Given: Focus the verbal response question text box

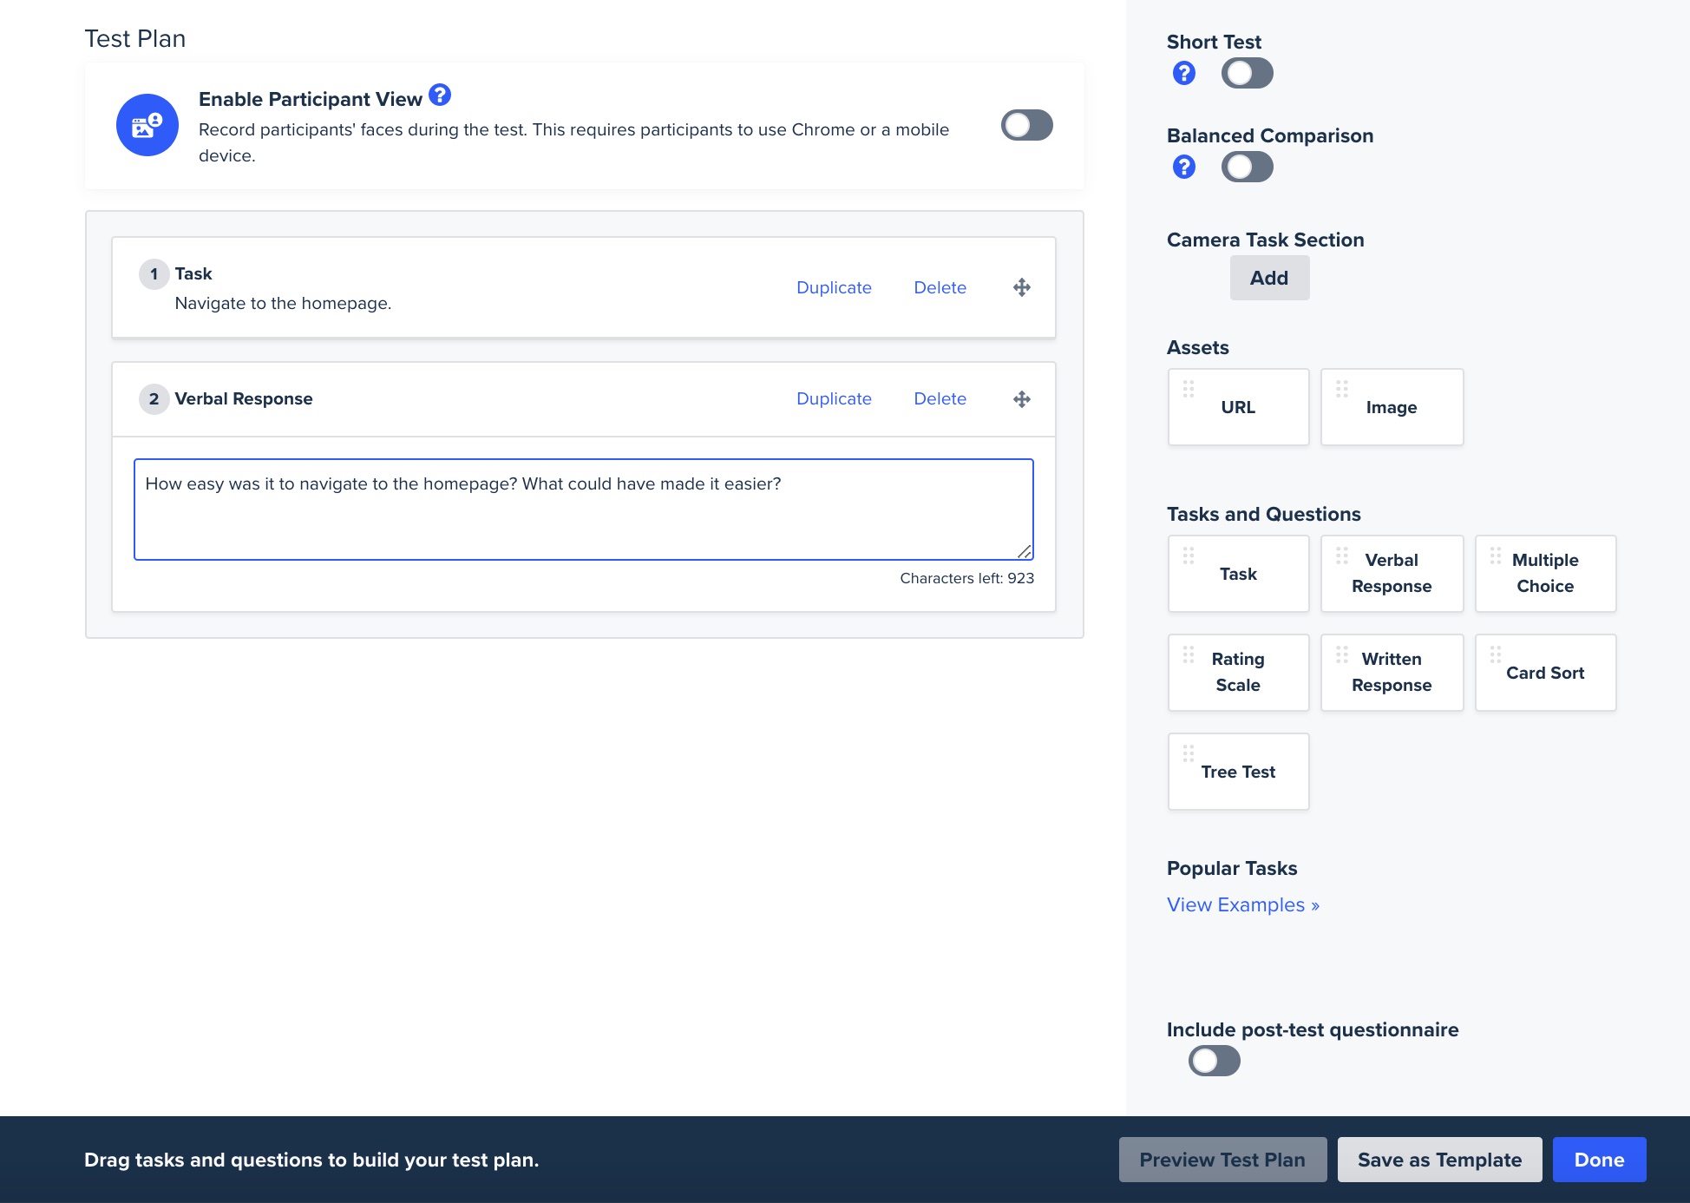Looking at the screenshot, I should [x=584, y=509].
